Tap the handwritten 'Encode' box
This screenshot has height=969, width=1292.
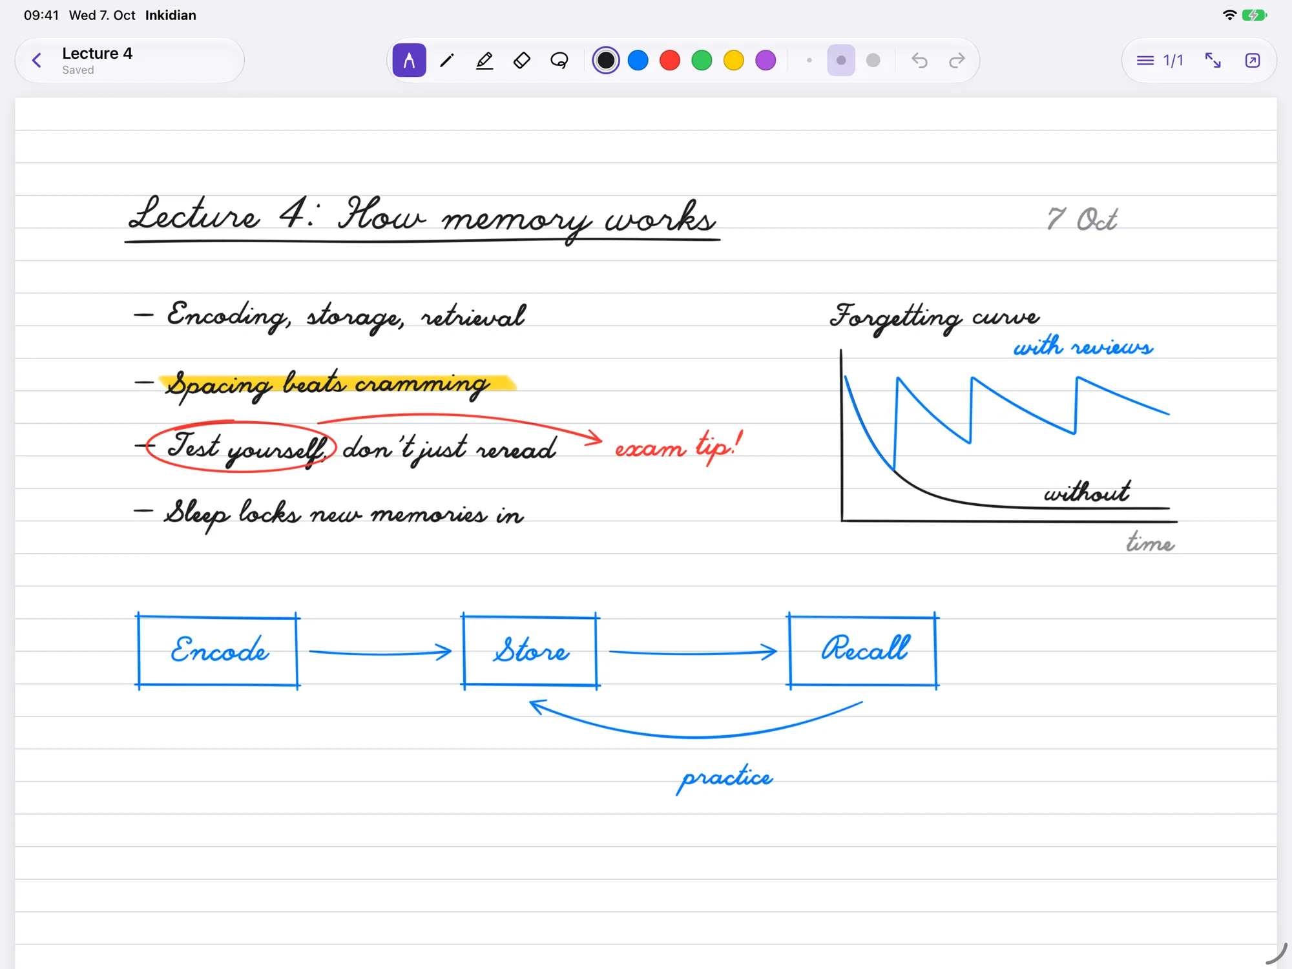tap(218, 651)
